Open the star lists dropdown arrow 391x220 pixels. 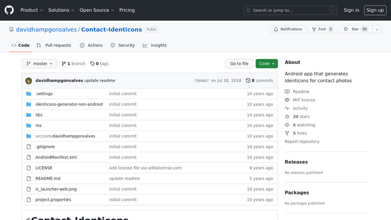click(x=377, y=29)
